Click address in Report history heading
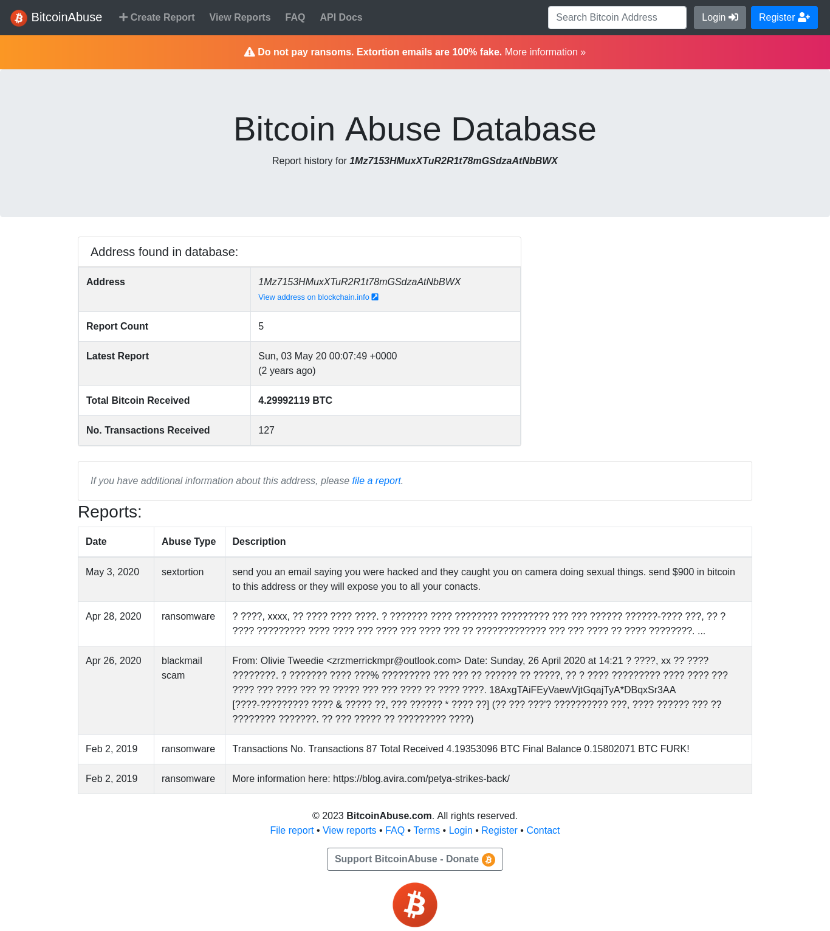 click(x=453, y=161)
